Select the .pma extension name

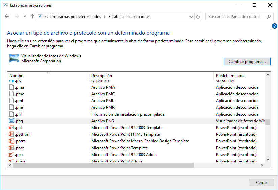click(x=19, y=87)
